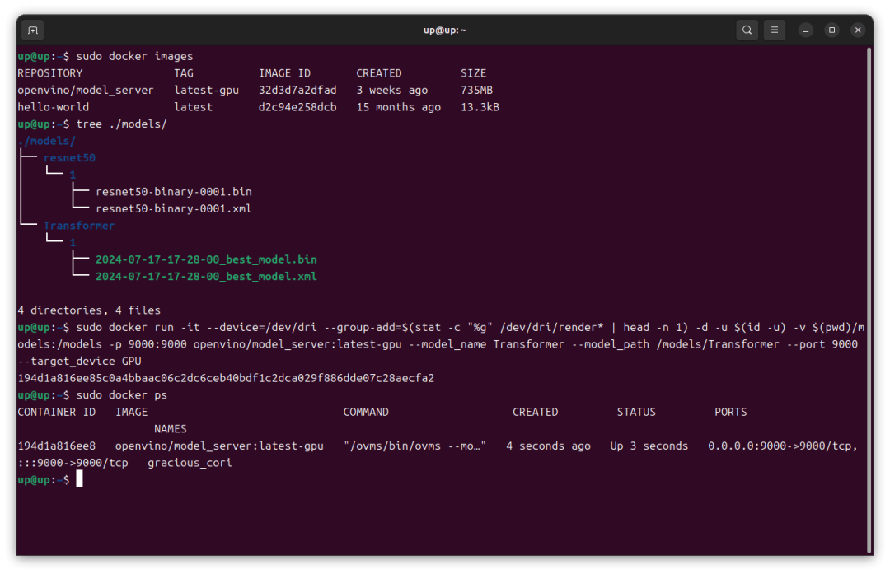Click the REPOSITORY column header
The height and width of the screenshot is (574, 890).
click(x=50, y=73)
